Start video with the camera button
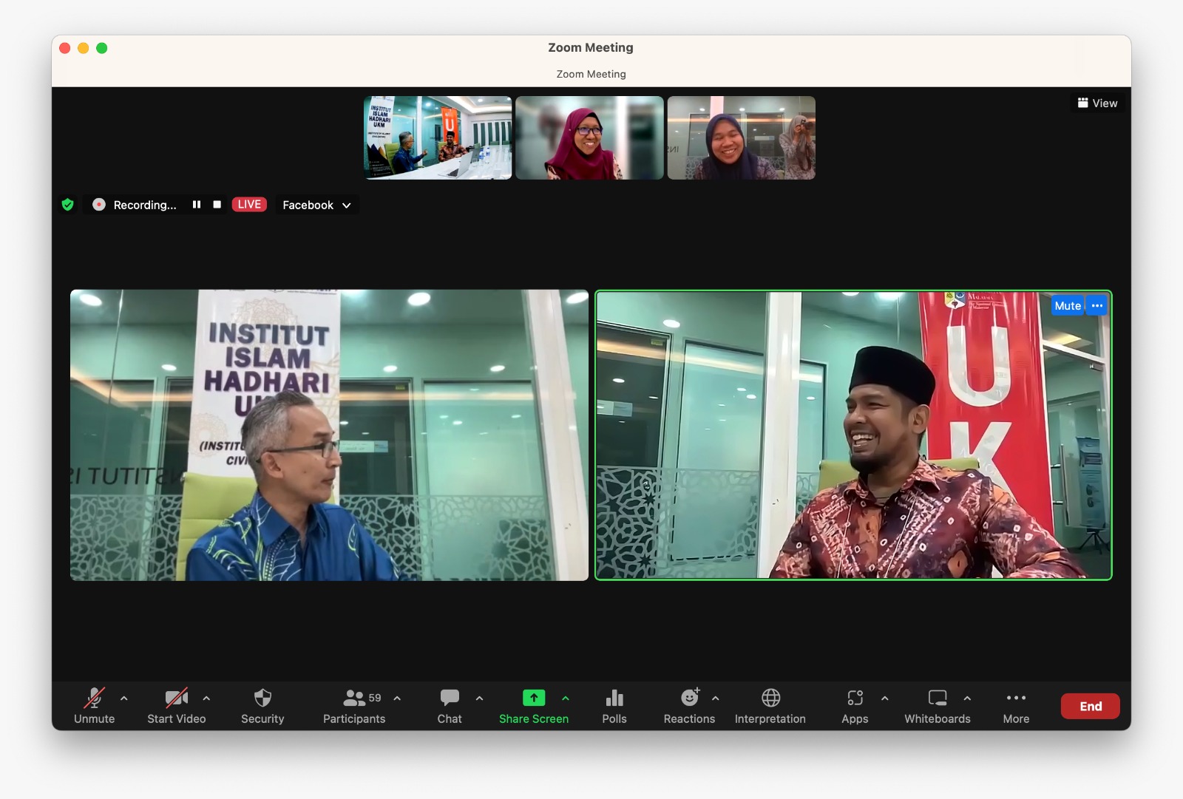1183x799 pixels. pos(176,706)
